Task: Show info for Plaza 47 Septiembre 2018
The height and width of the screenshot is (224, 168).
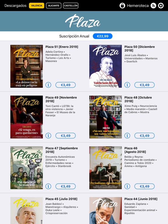Action: pyautogui.click(x=48, y=186)
